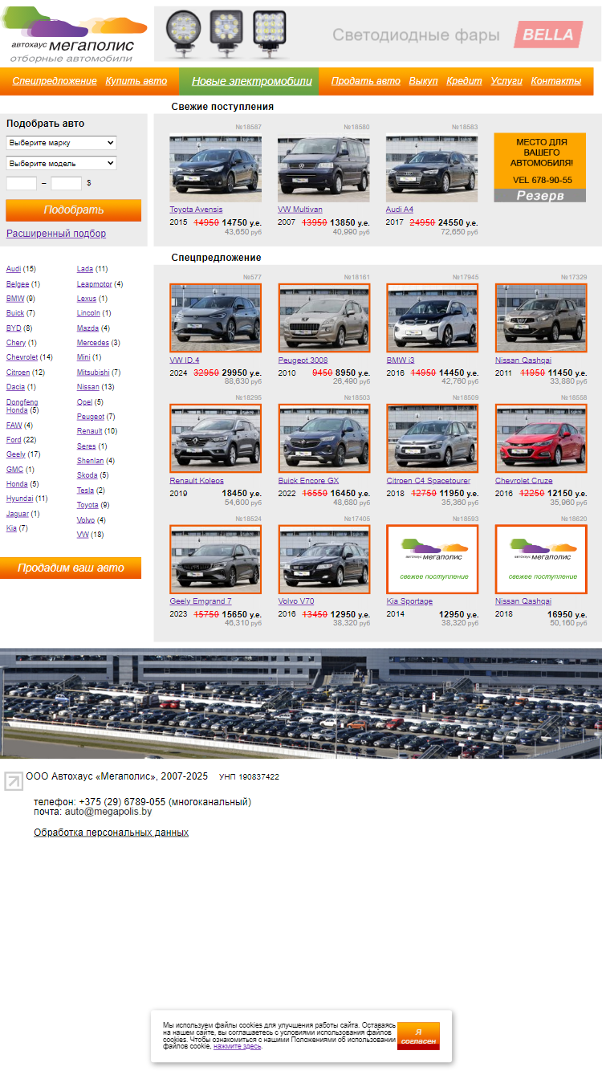602x1071 pixels.
Task: Filter by Tesla brand link
Action: (x=85, y=491)
